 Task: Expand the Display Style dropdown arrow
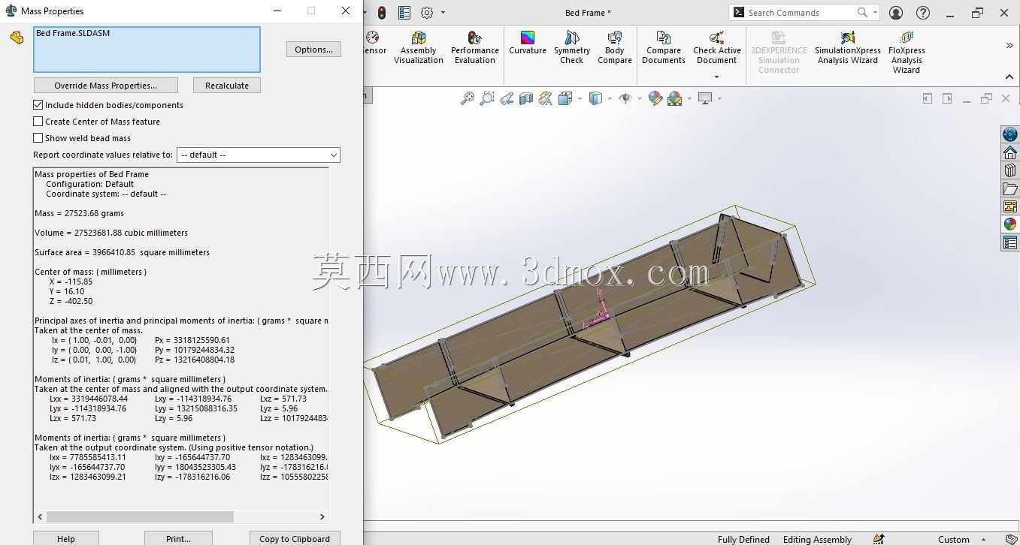610,98
